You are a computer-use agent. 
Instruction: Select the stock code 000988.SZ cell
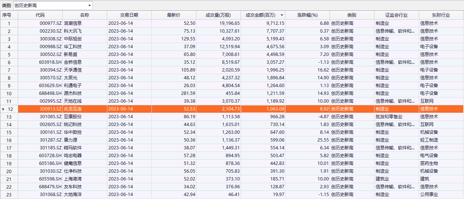coord(50,47)
